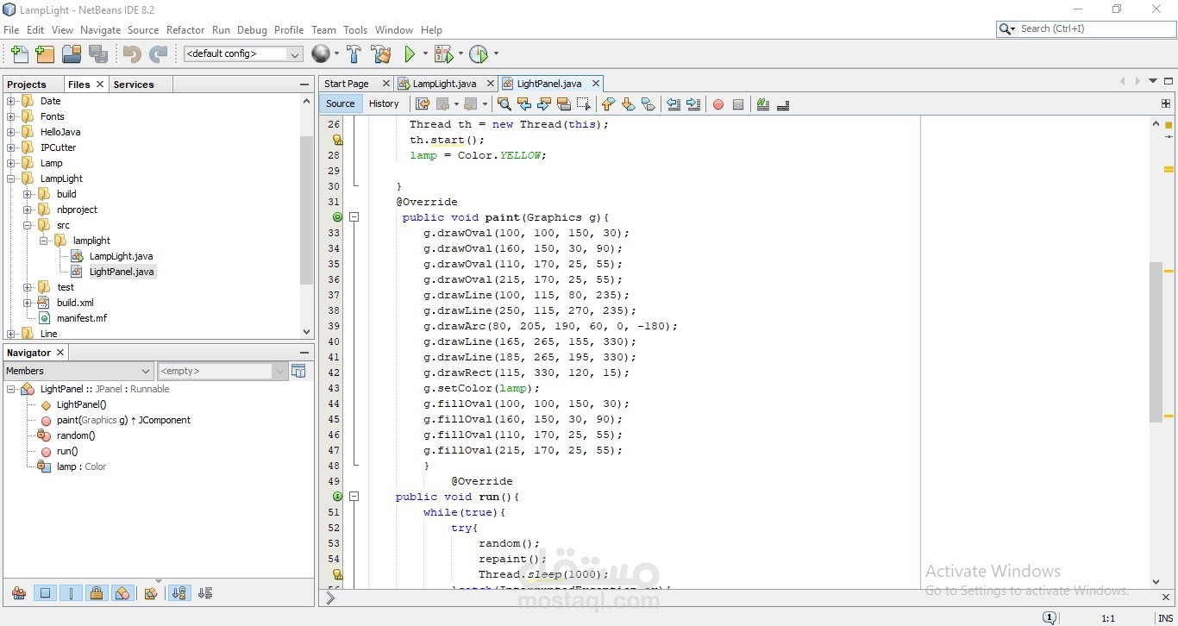Open the Members dropdown in the Navigator

(x=78, y=371)
